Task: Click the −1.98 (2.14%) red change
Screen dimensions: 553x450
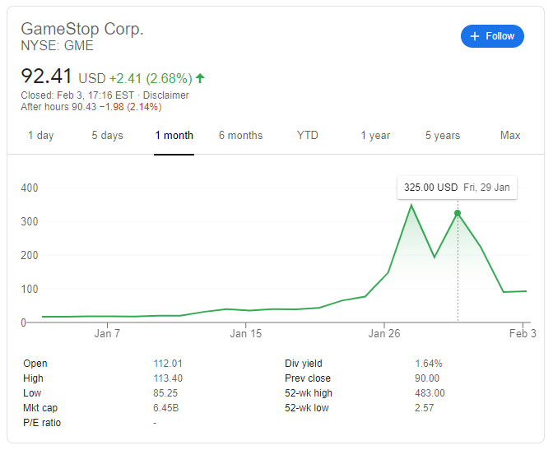Action: pyautogui.click(x=131, y=107)
